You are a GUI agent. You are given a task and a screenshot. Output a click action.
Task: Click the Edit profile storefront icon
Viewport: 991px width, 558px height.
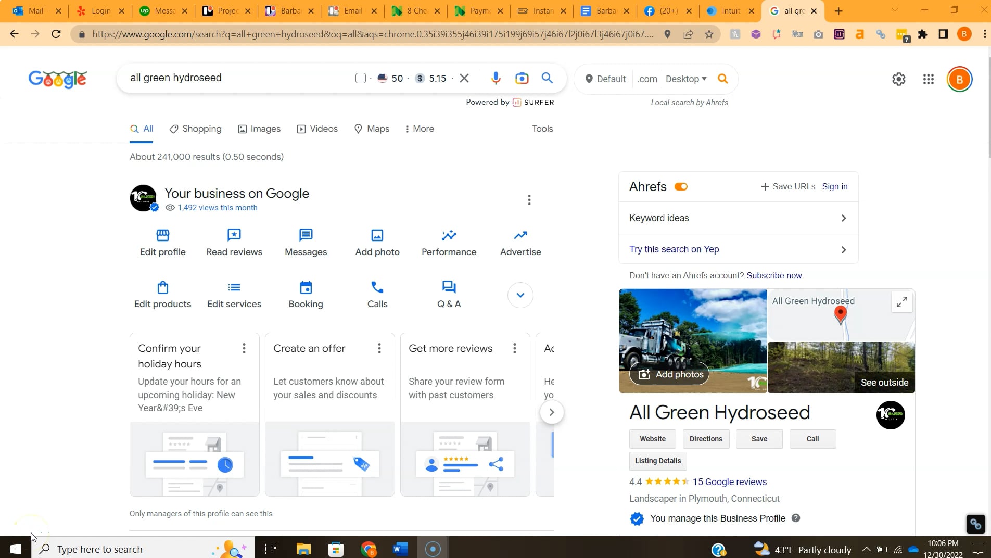click(162, 235)
